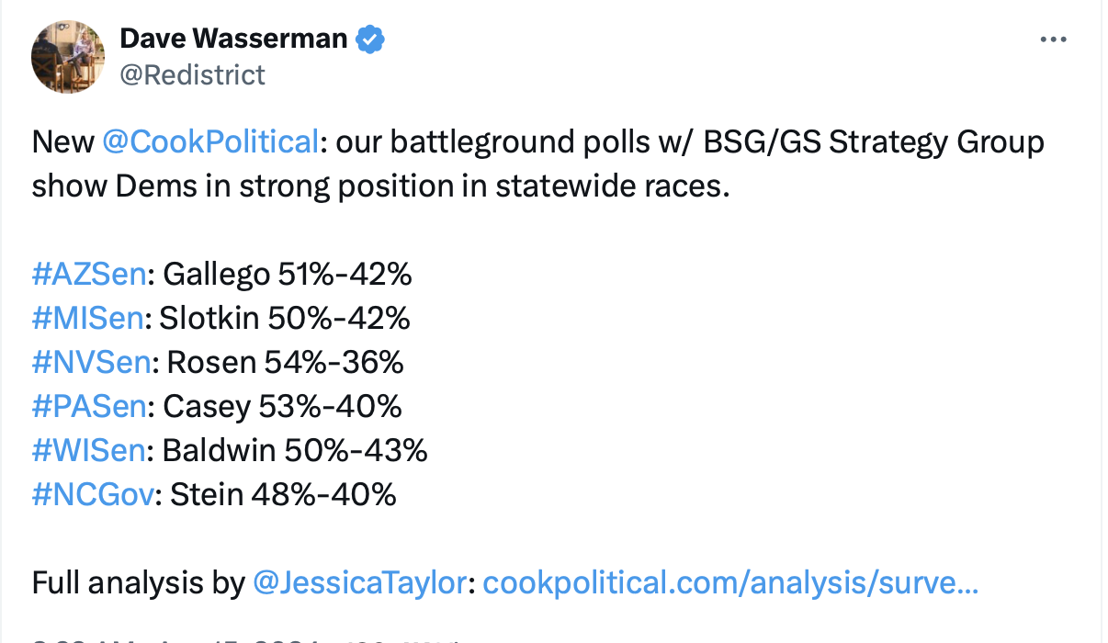The image size is (1108, 643).
Task: Follow the #MISen hashtag link
Action: [88, 319]
